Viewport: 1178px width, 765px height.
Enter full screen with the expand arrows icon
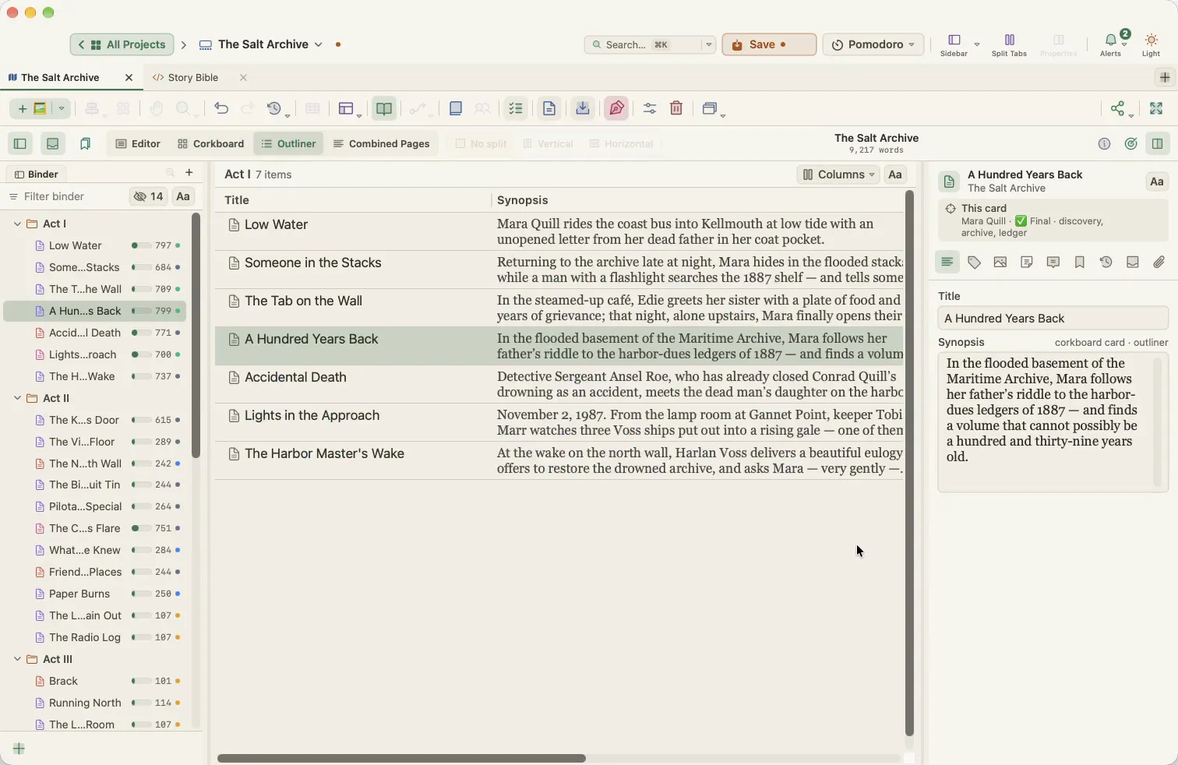(1156, 109)
